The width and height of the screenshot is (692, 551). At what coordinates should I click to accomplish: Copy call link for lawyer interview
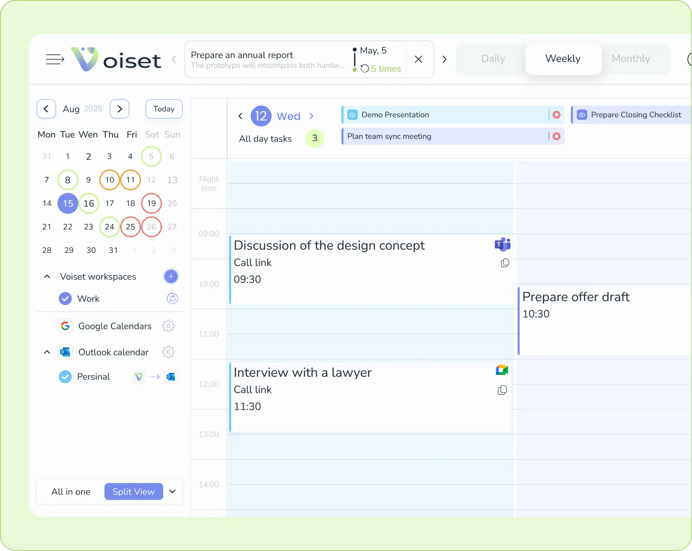(502, 390)
